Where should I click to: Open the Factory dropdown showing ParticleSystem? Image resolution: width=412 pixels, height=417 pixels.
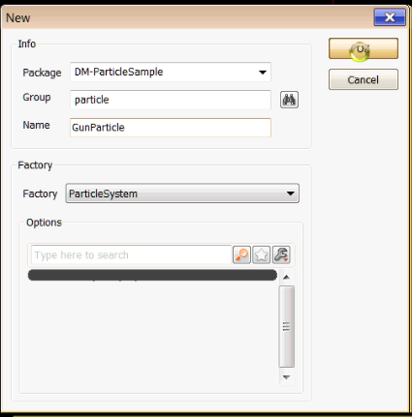182,194
